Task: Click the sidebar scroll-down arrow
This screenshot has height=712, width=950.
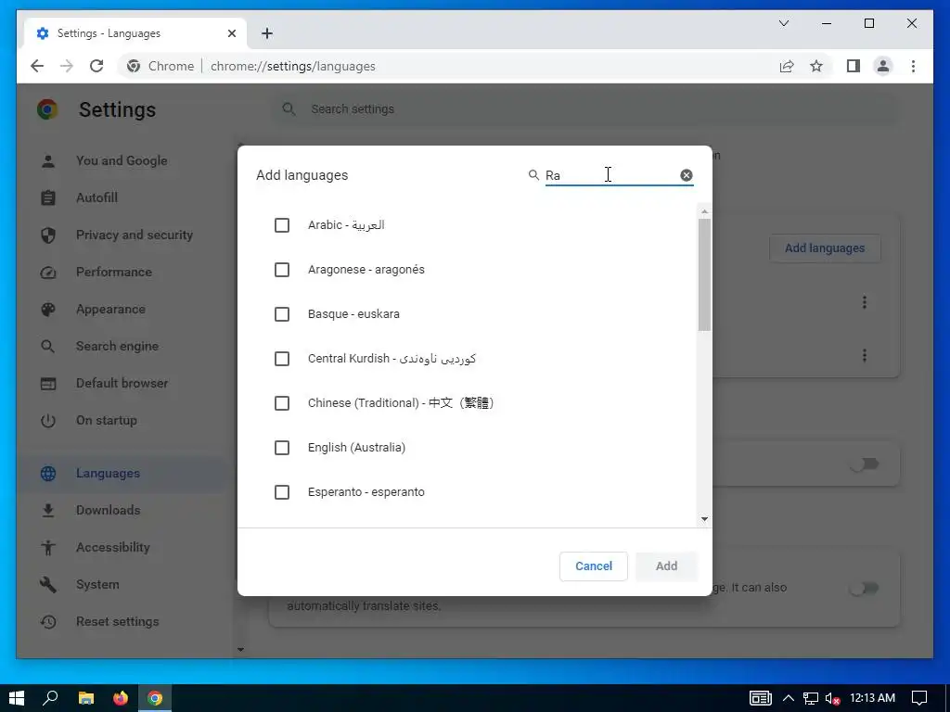Action: point(240,650)
